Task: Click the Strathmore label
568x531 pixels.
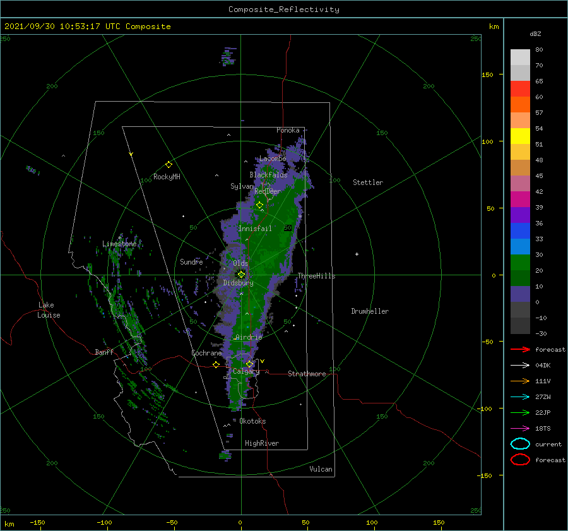Action: pyautogui.click(x=307, y=374)
